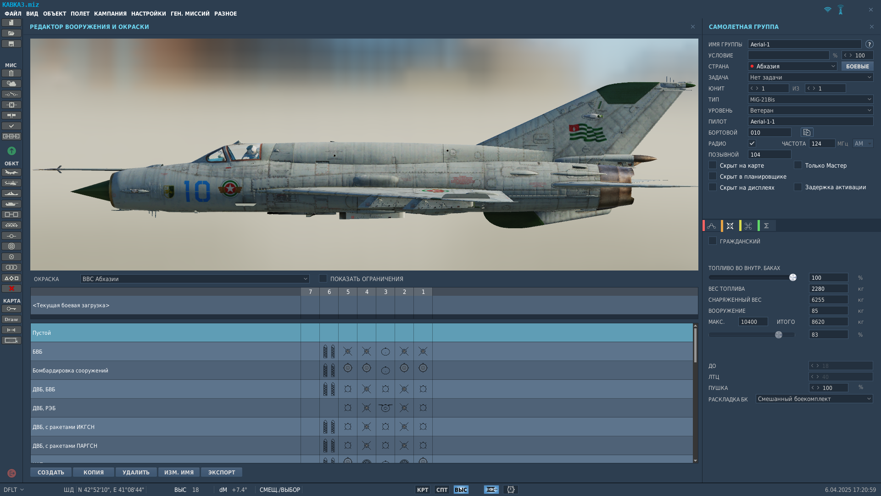Viewport: 881px width, 496px height.
Task: Select the Бомбардировка сооружений loadout row
Action: [x=165, y=371]
